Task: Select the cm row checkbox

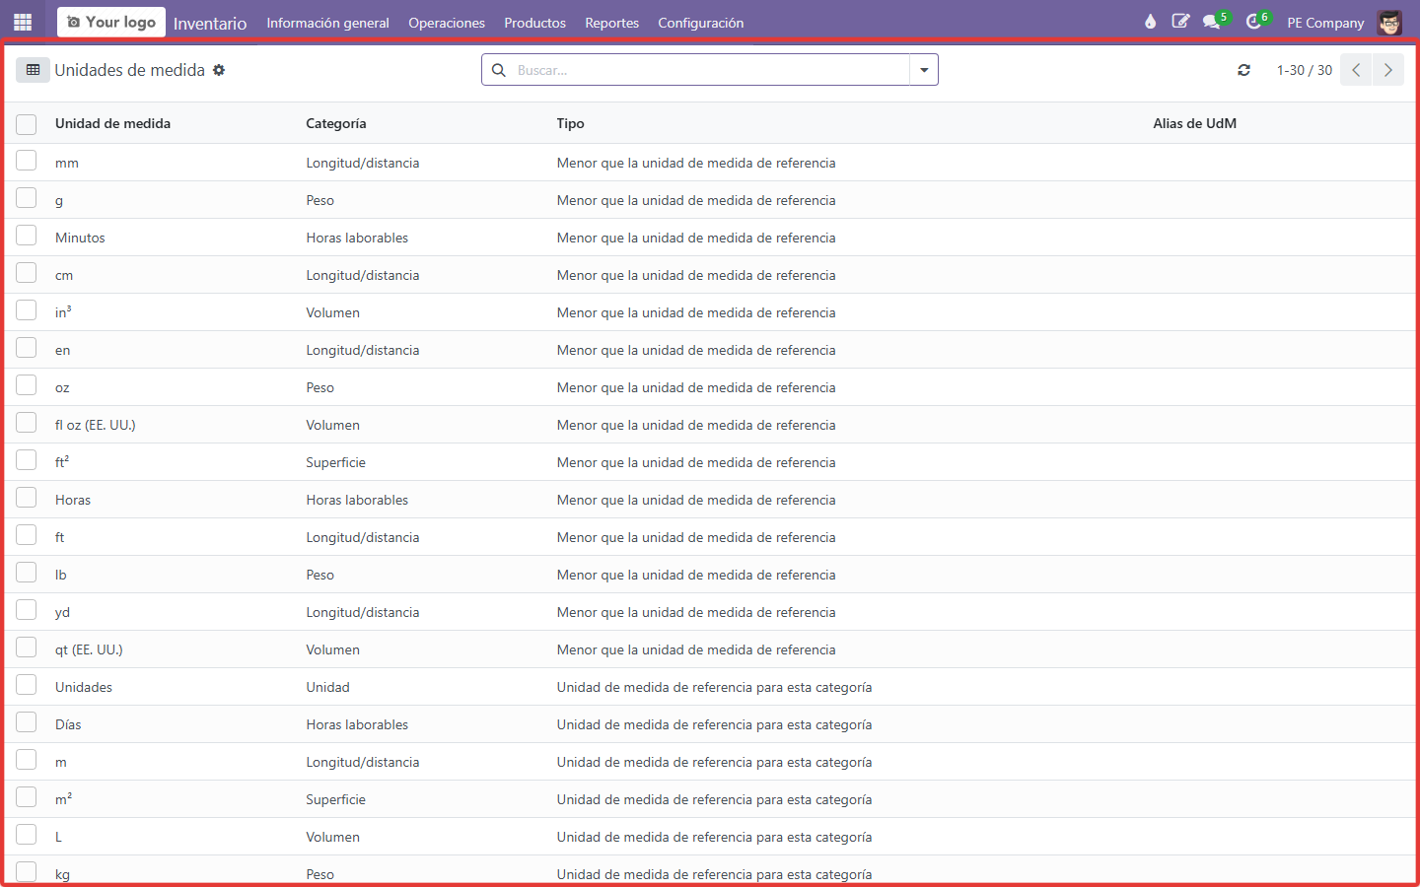Action: pyautogui.click(x=27, y=273)
